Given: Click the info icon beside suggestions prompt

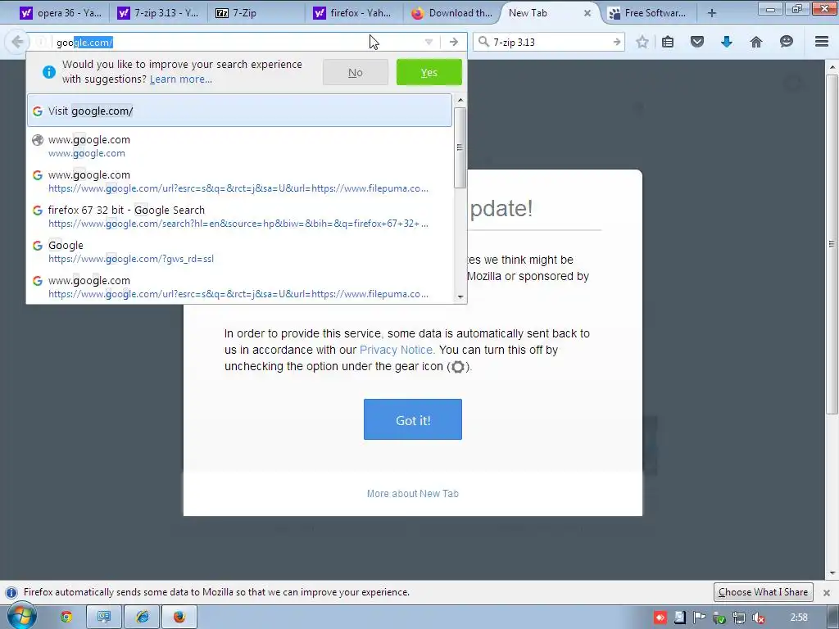Looking at the screenshot, I should click(x=48, y=72).
